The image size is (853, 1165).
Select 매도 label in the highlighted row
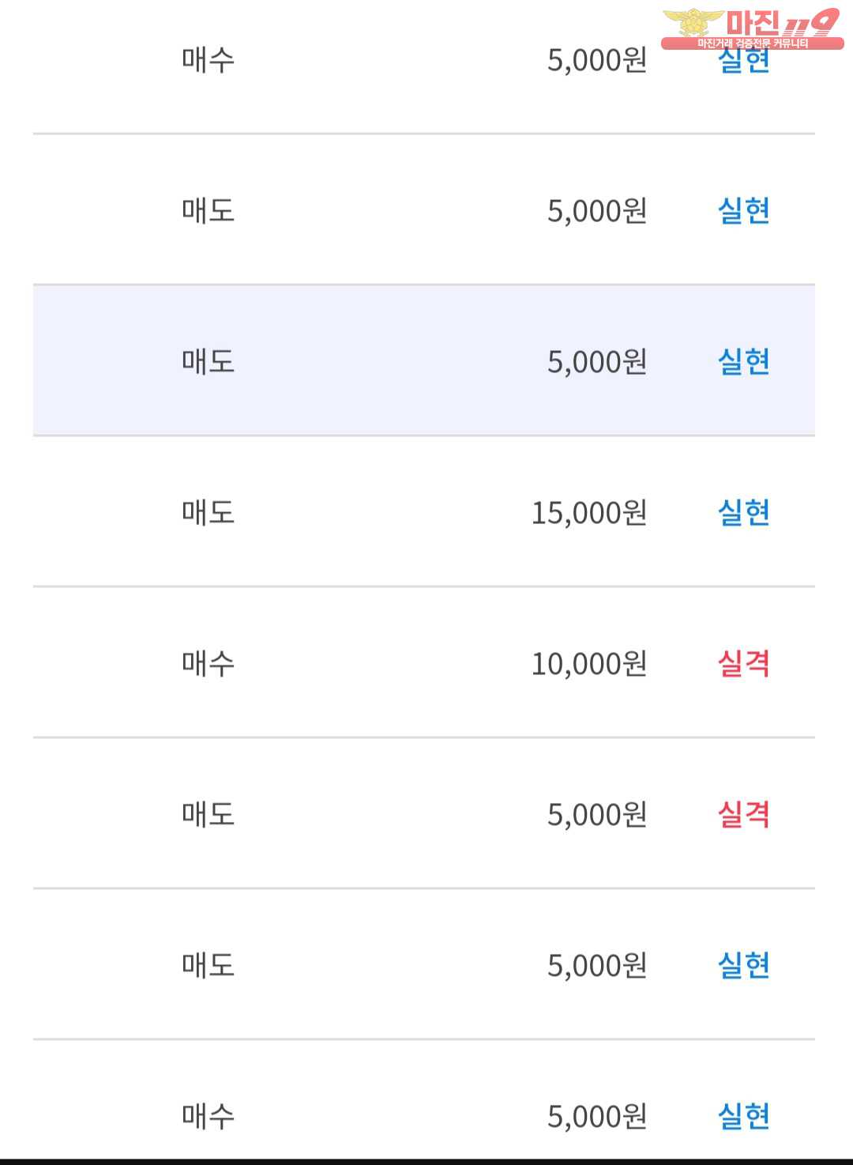coord(209,361)
